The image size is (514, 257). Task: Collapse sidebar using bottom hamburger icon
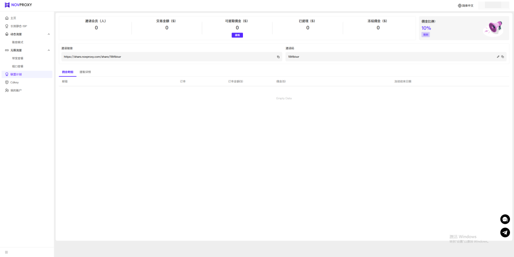click(x=7, y=252)
